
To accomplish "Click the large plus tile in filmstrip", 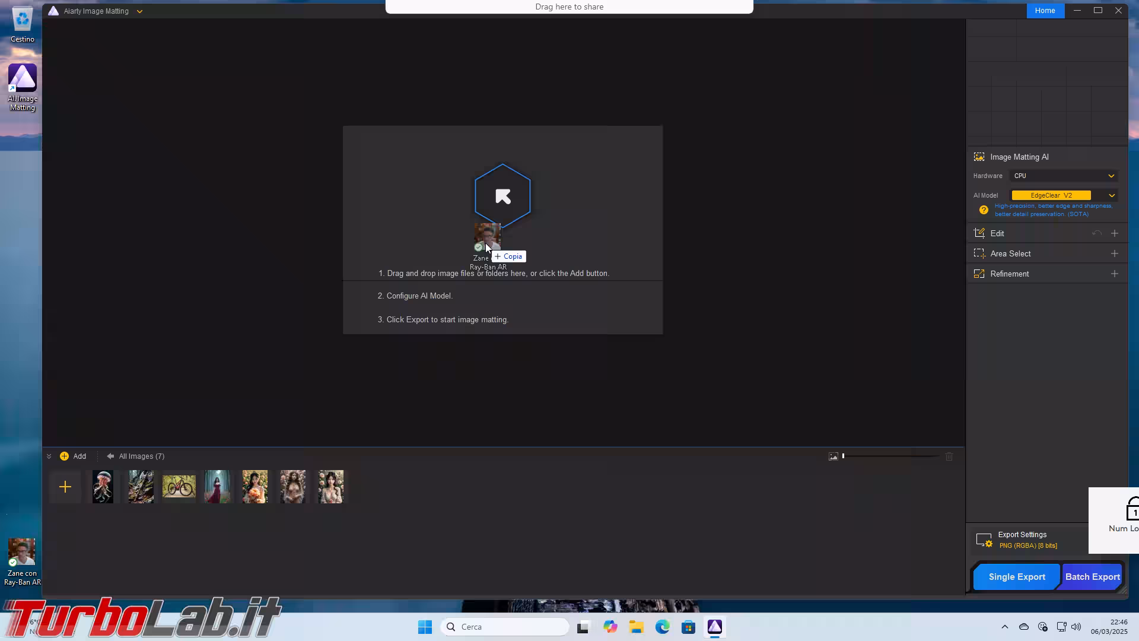I will (65, 487).
